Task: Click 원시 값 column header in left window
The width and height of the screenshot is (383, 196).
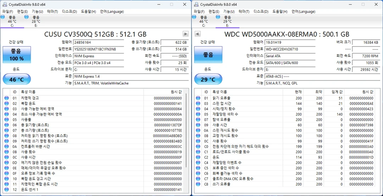Action: pos(163,92)
